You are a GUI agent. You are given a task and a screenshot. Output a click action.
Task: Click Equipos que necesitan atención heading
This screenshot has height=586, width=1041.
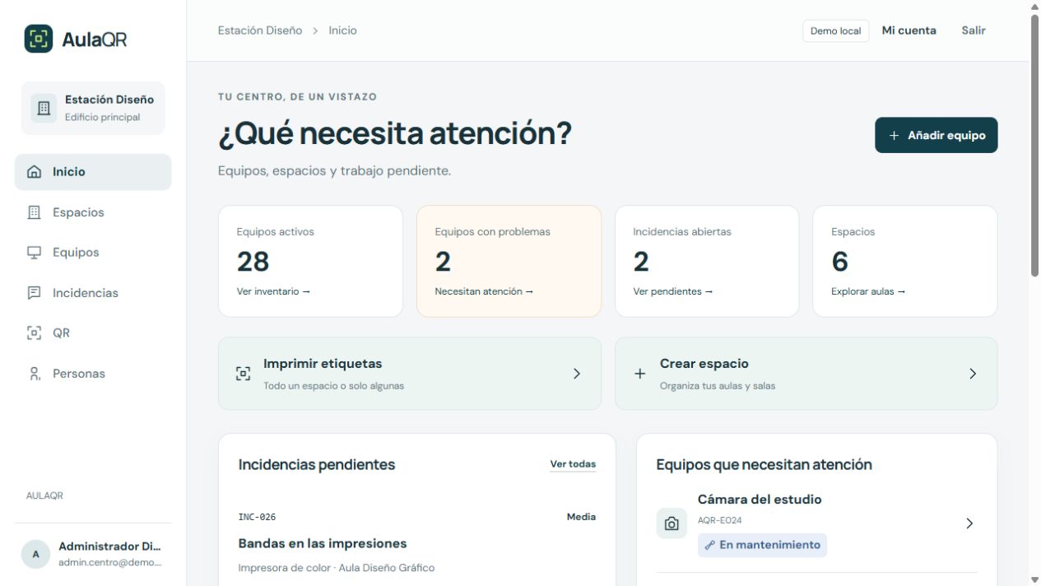coord(764,464)
